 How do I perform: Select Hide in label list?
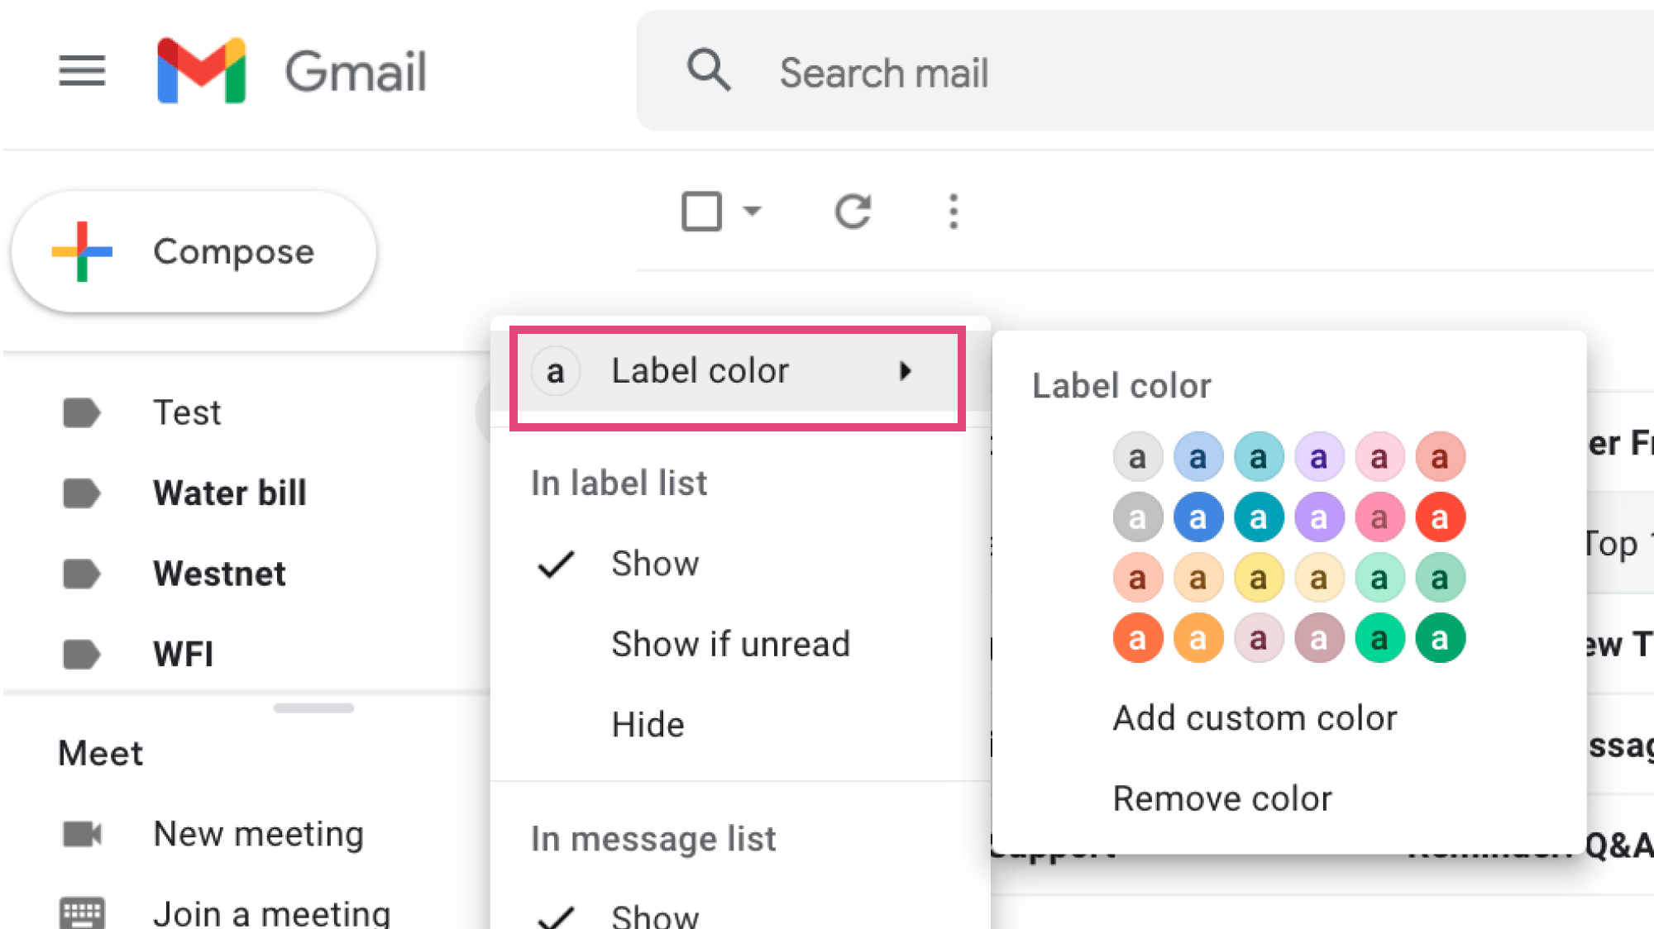648,725
